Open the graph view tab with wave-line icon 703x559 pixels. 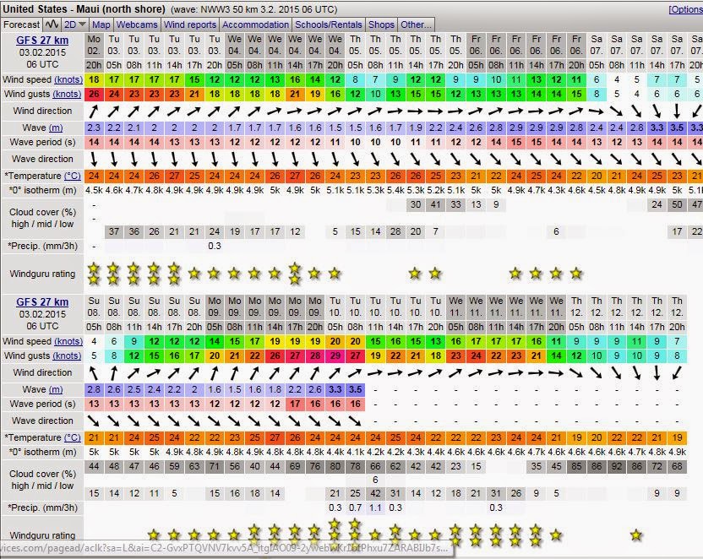tap(52, 24)
